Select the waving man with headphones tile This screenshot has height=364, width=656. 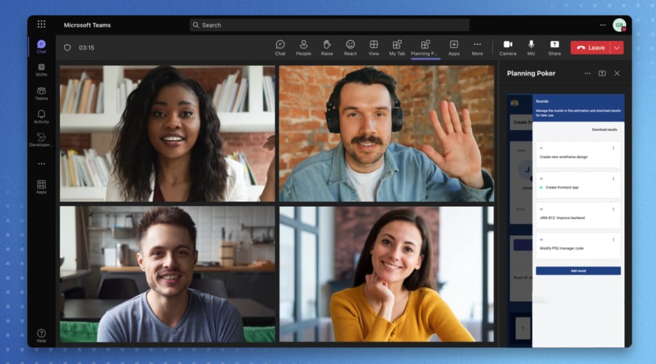[x=386, y=133]
